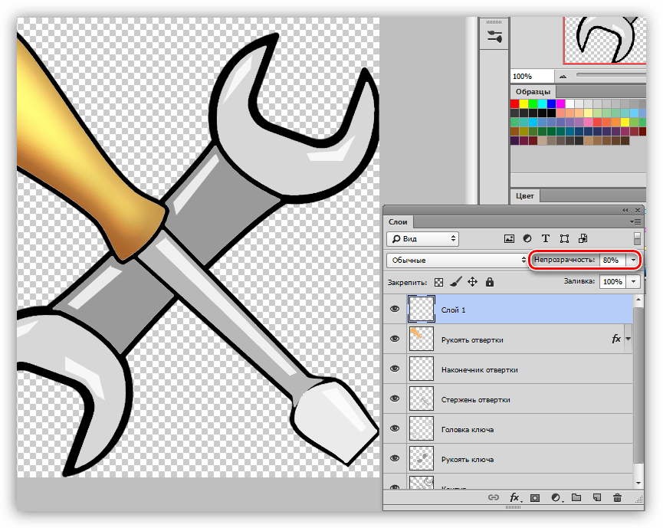The image size is (663, 528).
Task: Click the lock position move icon
Action: point(472,282)
